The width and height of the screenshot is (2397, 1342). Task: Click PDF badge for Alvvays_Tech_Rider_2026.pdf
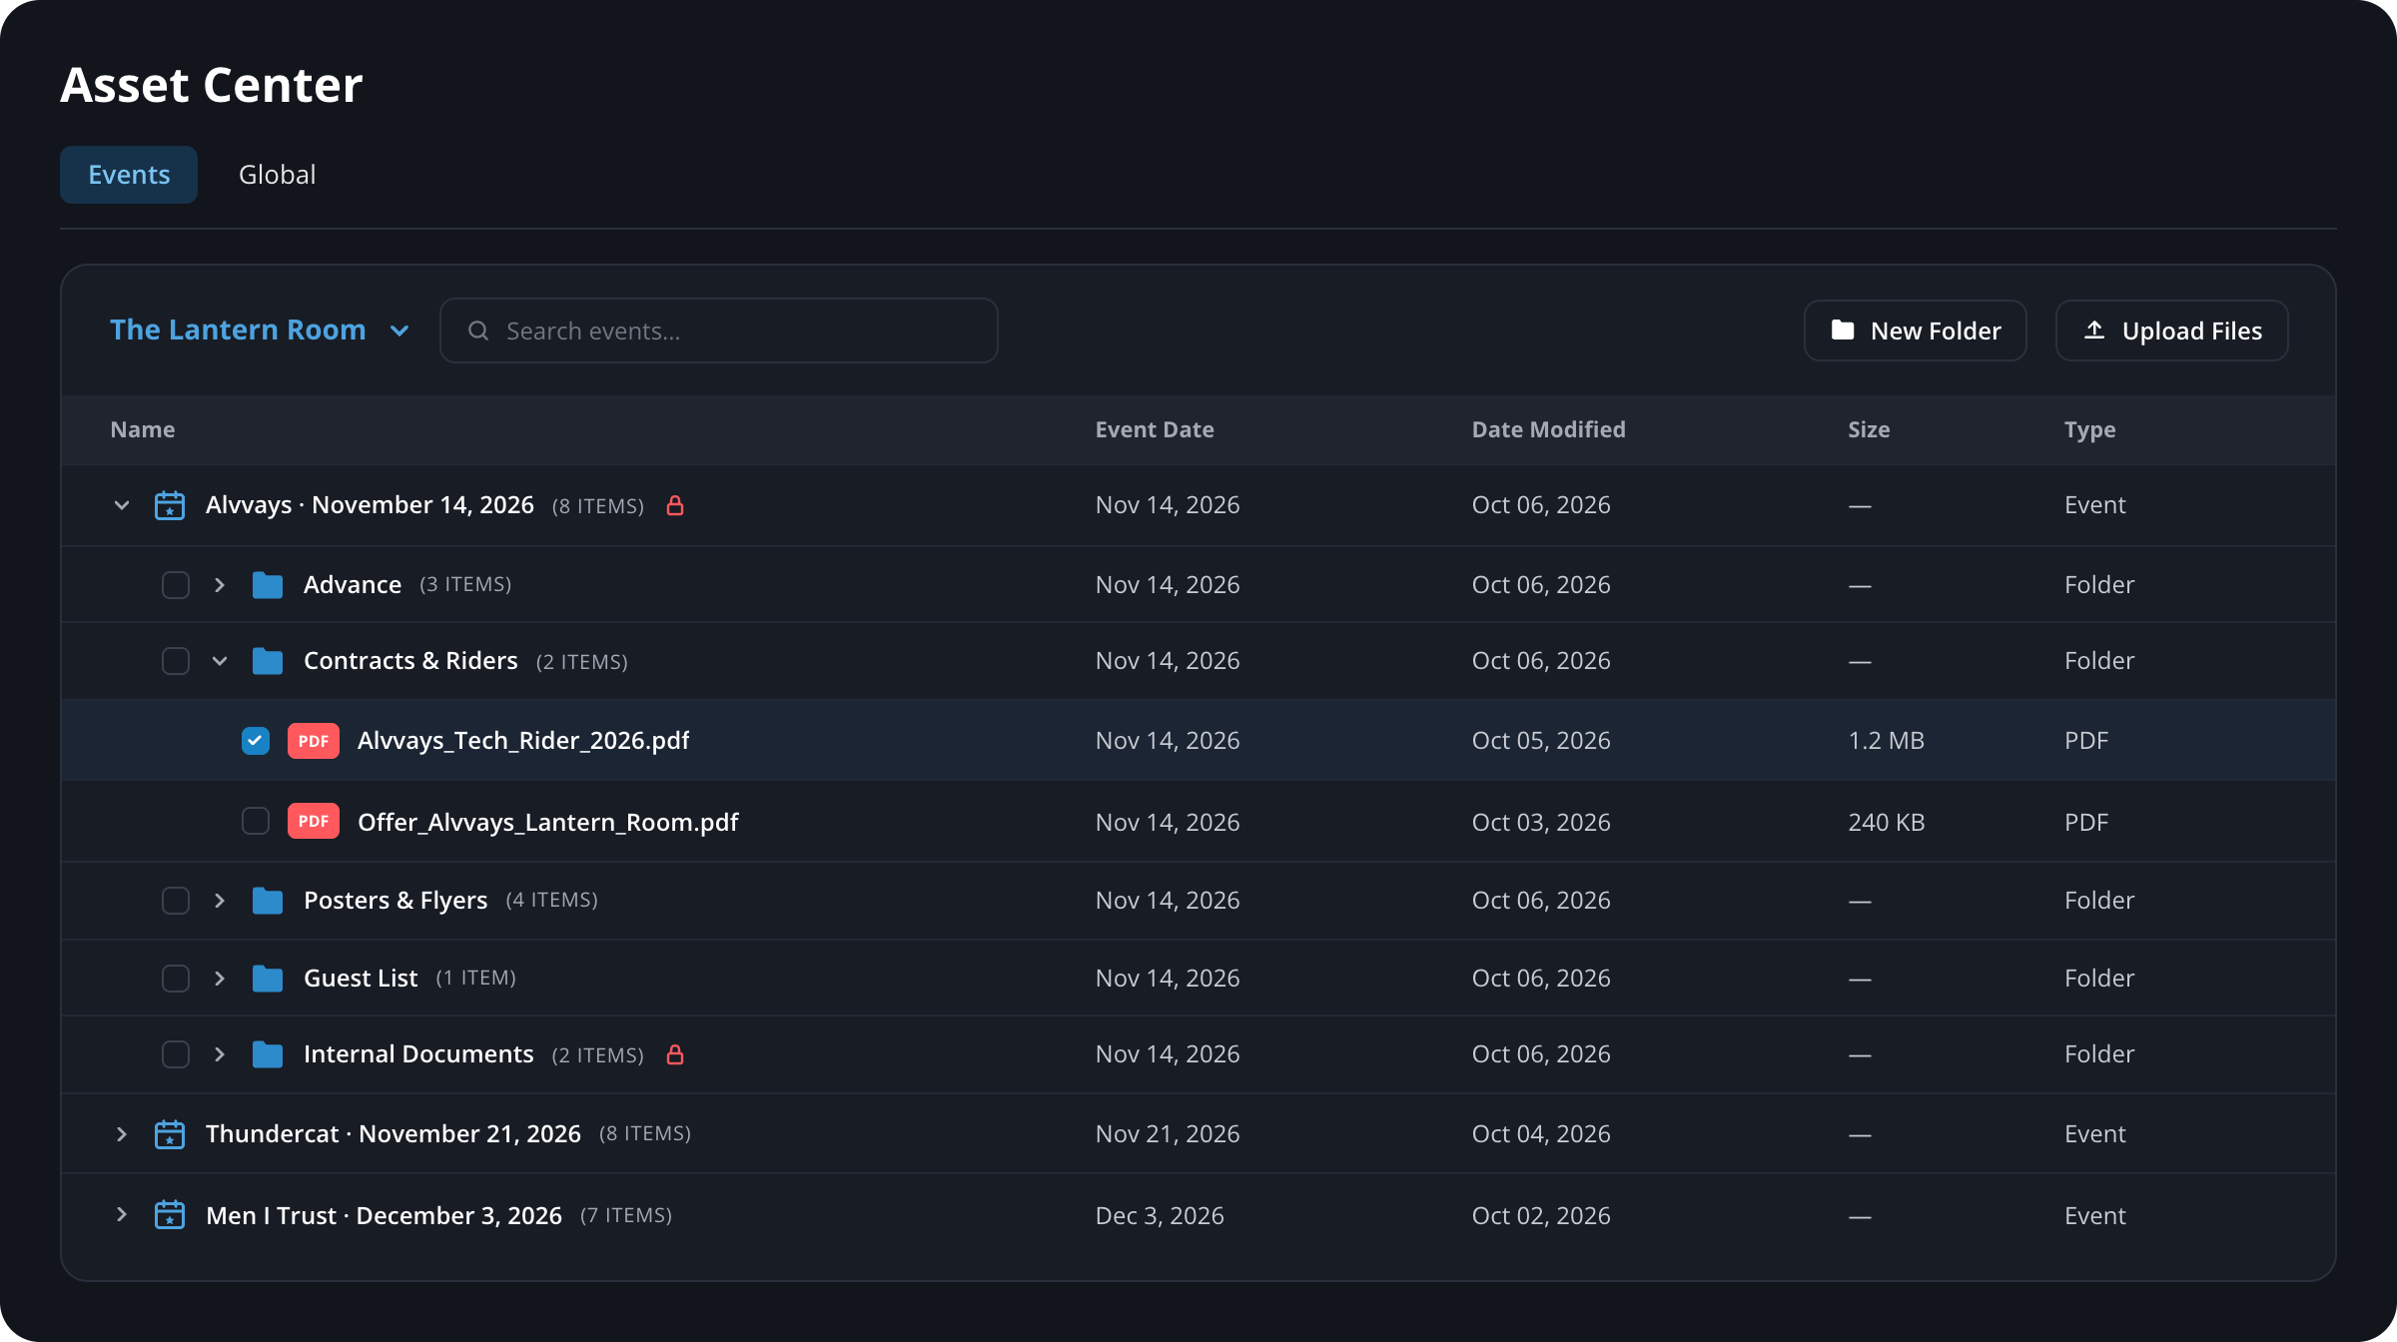tap(314, 741)
